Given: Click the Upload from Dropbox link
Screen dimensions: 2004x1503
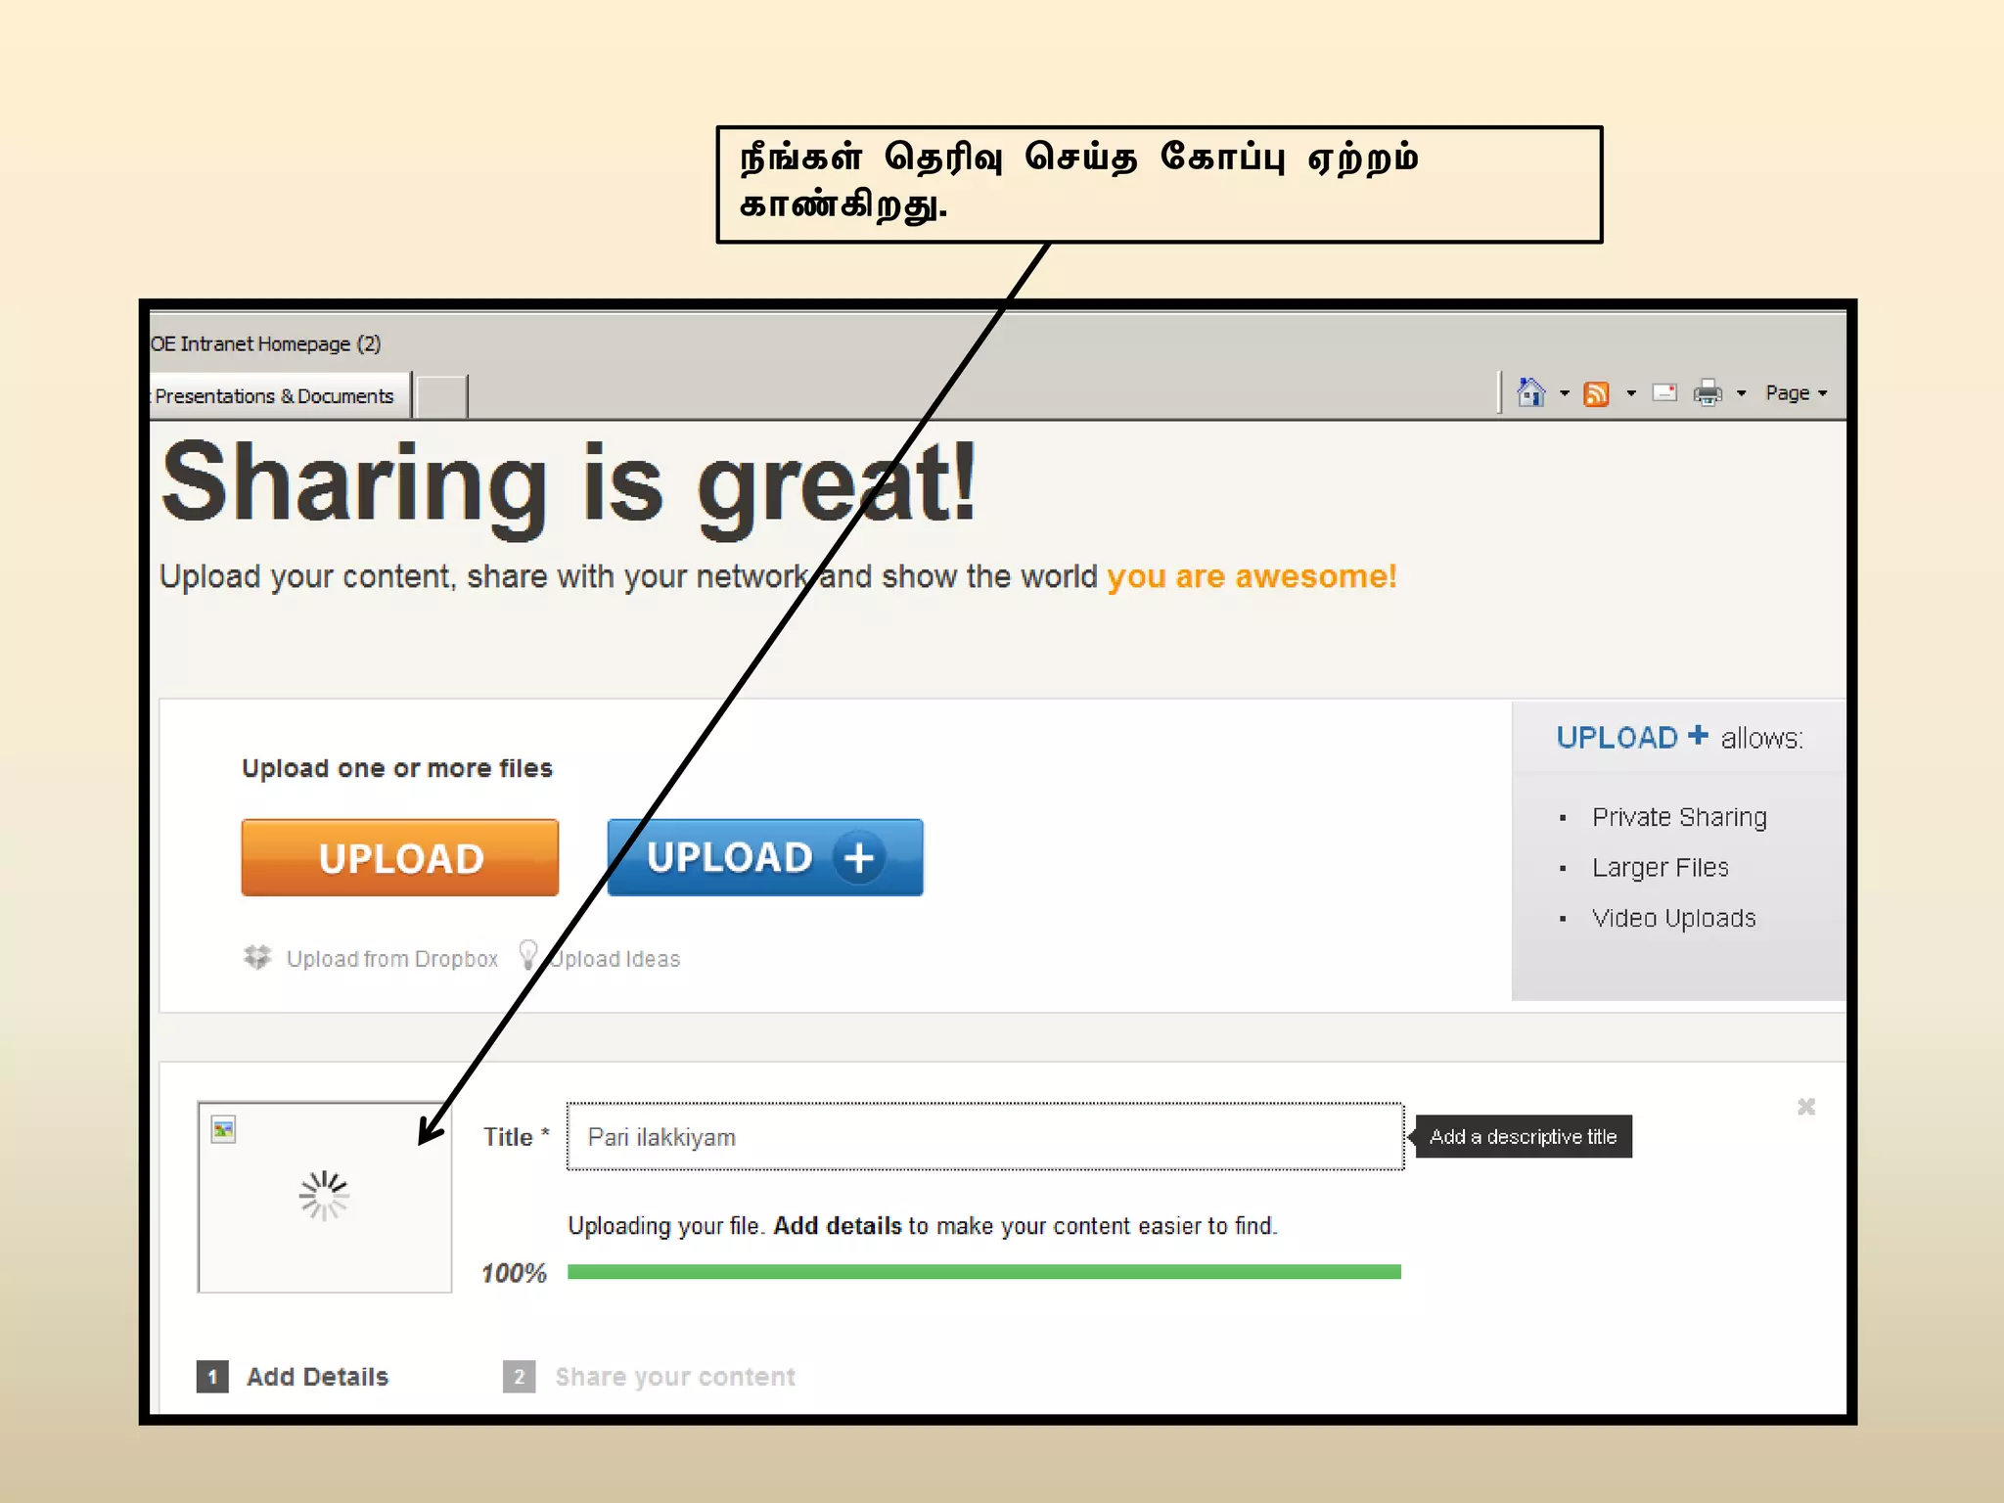Looking at the screenshot, I should click(x=391, y=959).
